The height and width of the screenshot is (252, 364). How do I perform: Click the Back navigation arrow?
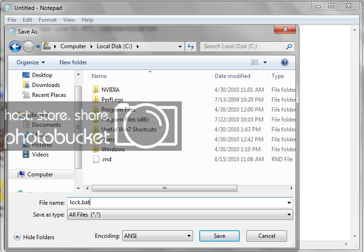click(x=15, y=46)
